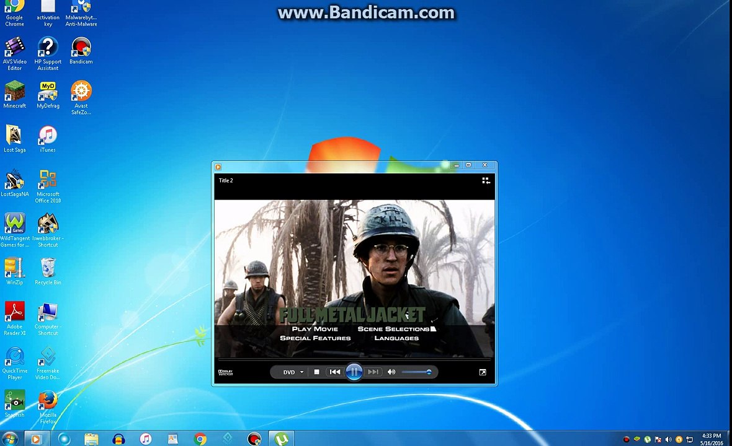This screenshot has width=732, height=446.
Task: Open lswebbroker shortcut
Action: [x=48, y=230]
